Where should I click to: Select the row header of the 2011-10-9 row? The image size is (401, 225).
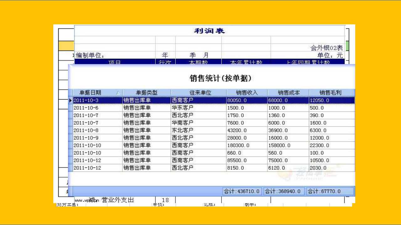point(70,138)
